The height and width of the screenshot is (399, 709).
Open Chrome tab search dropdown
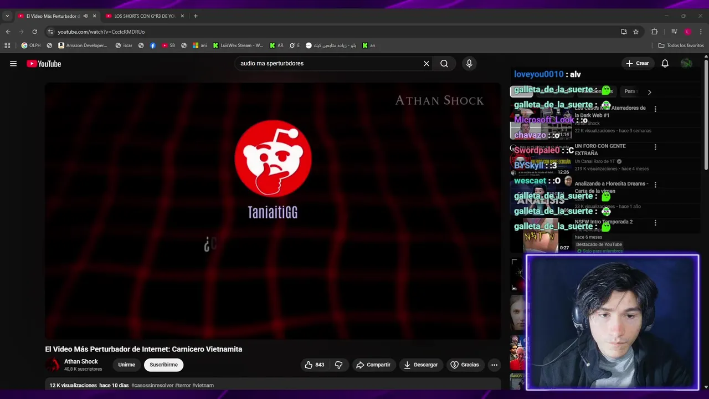click(x=7, y=16)
